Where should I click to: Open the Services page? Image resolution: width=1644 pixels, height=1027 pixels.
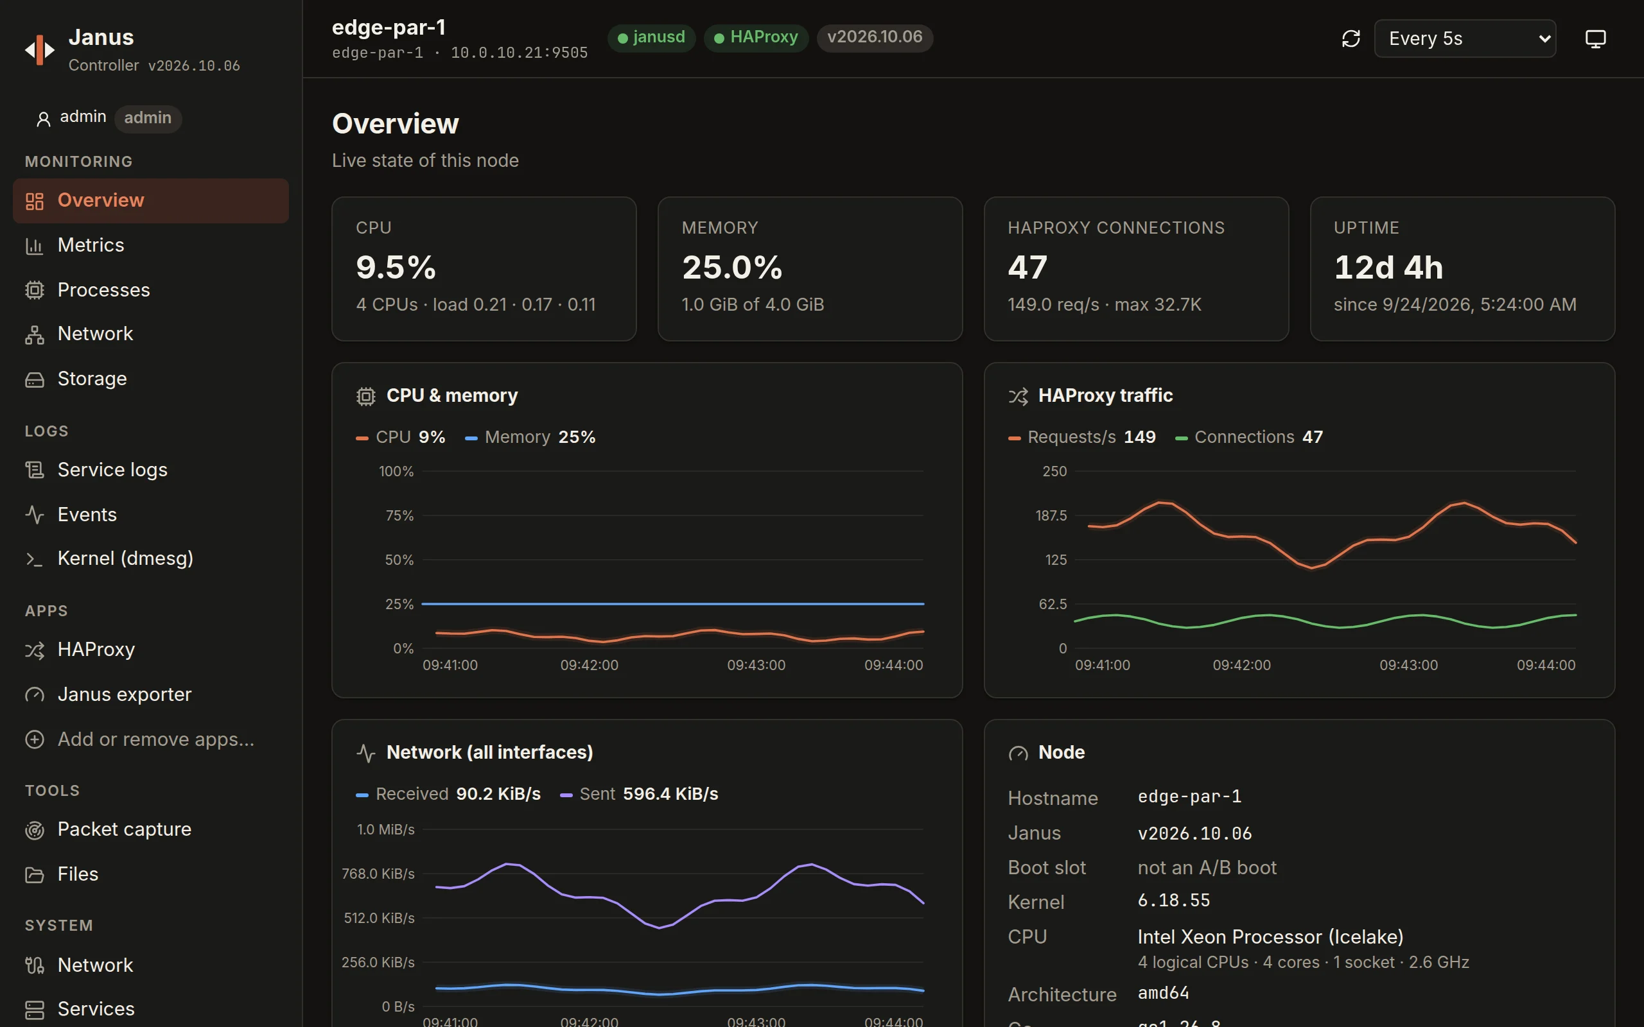pos(151,1009)
